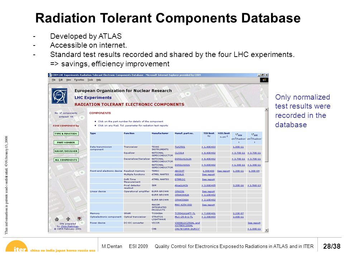Open the Favorites menu
Viewport: 344px width, 258px height.
79,80
